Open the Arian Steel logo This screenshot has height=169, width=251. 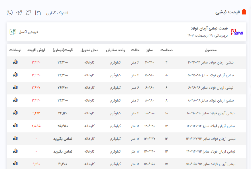237,32
